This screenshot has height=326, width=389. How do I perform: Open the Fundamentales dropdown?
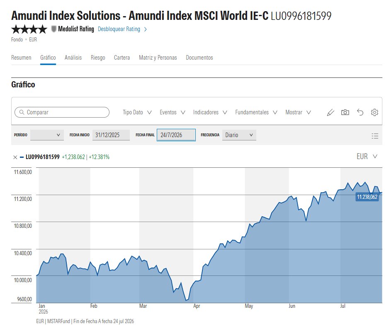256,112
